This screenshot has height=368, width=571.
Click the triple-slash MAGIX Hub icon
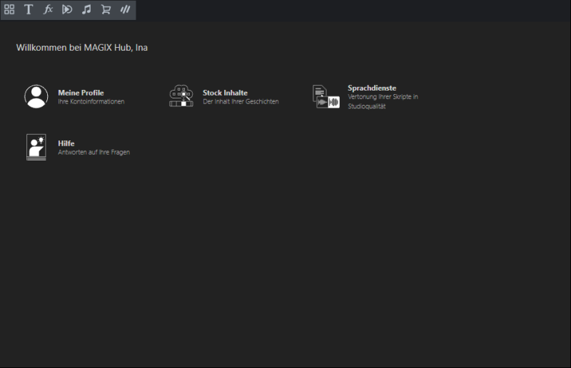coord(125,10)
